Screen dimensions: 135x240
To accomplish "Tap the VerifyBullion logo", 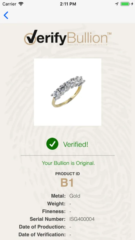I will tap(68, 37).
